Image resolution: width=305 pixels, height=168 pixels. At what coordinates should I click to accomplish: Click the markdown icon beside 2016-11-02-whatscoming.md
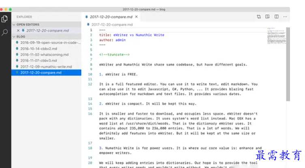point(17,55)
